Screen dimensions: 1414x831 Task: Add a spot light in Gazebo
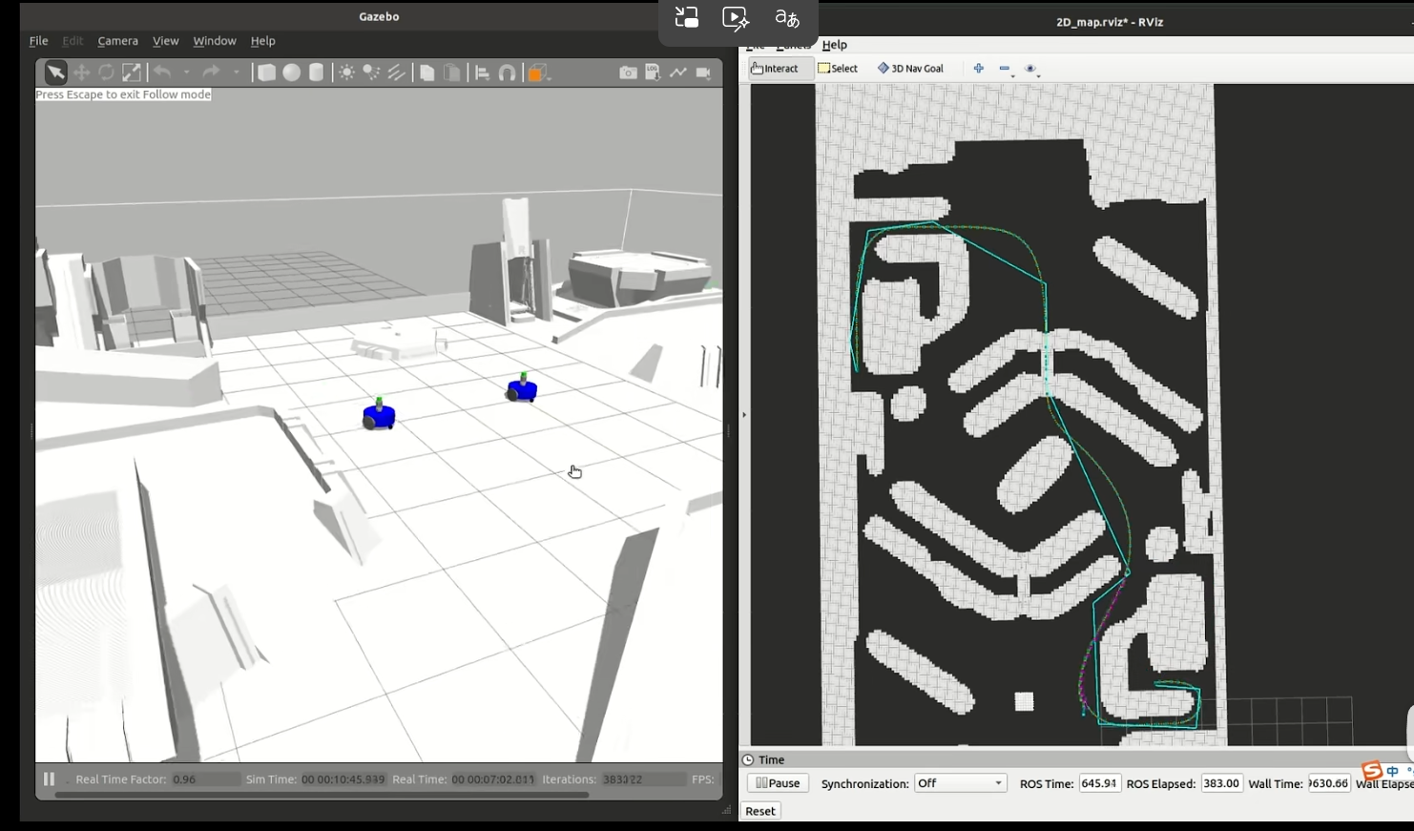point(371,73)
